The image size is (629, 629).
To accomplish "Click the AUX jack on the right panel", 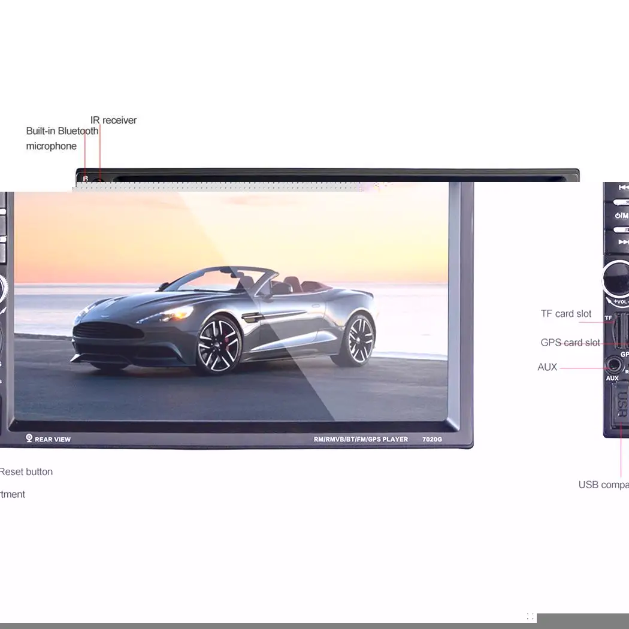I will (615, 365).
